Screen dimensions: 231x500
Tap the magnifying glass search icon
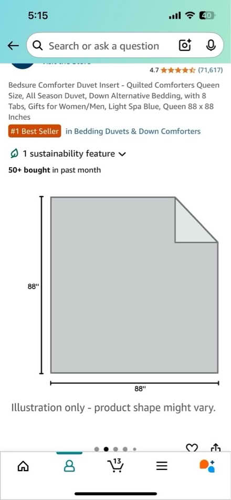[38, 46]
